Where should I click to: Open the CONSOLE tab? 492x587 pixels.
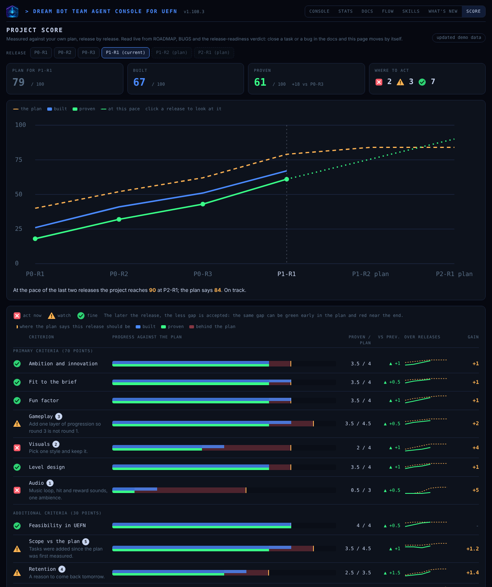point(319,12)
